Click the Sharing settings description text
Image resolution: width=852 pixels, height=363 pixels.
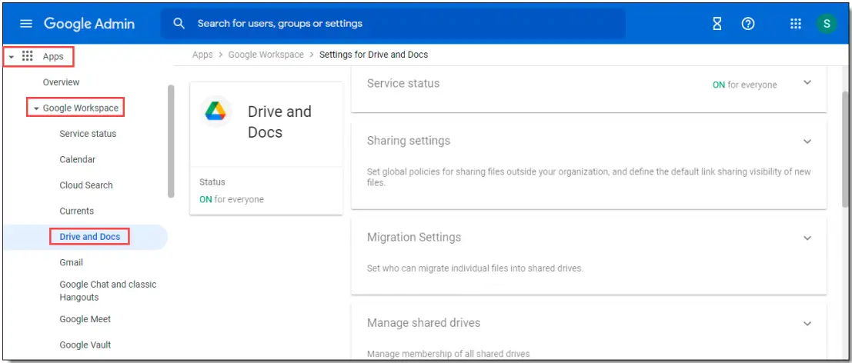pos(589,177)
